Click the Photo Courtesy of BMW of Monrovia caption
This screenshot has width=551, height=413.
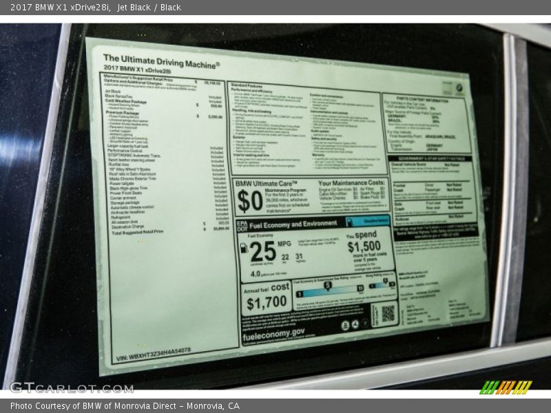125,406
